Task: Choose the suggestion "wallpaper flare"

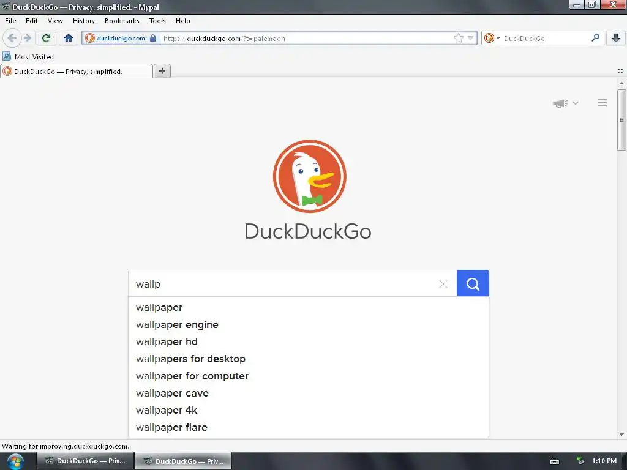Action: tap(309, 428)
